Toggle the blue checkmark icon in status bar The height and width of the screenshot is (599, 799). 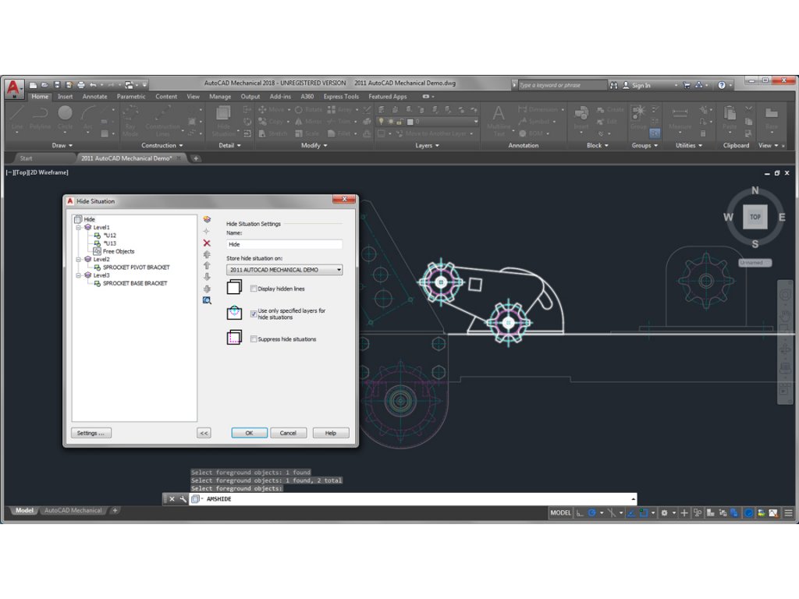point(748,513)
